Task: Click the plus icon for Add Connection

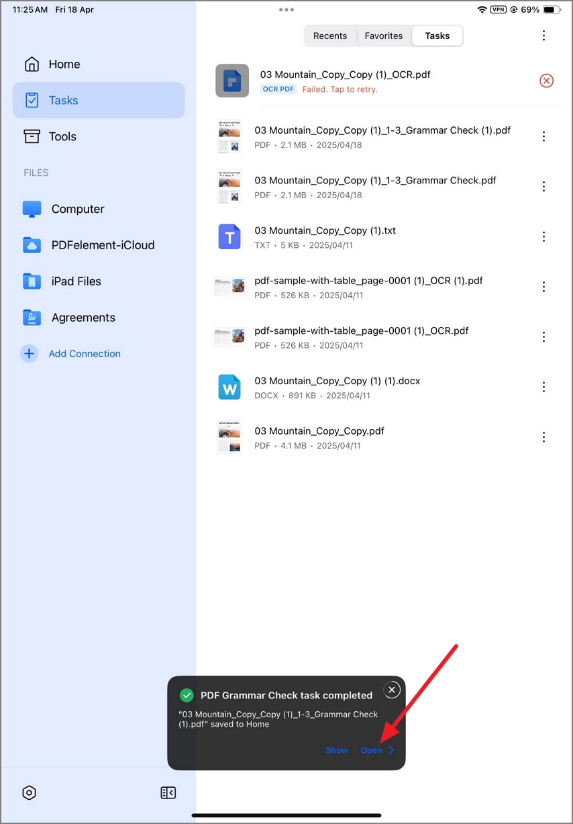Action: pos(29,353)
